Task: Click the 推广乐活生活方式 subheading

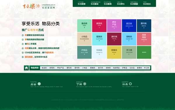Action: tap(33, 30)
